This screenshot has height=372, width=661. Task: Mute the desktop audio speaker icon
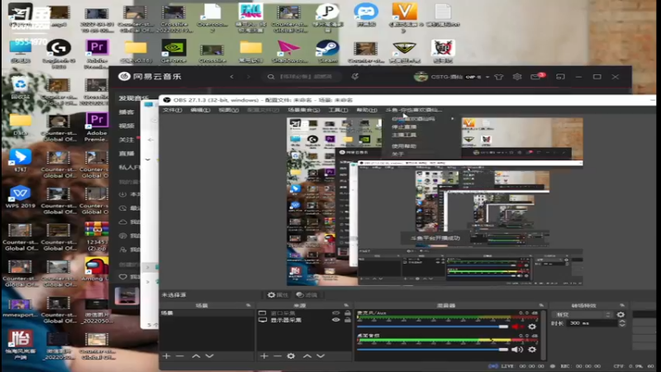click(517, 349)
